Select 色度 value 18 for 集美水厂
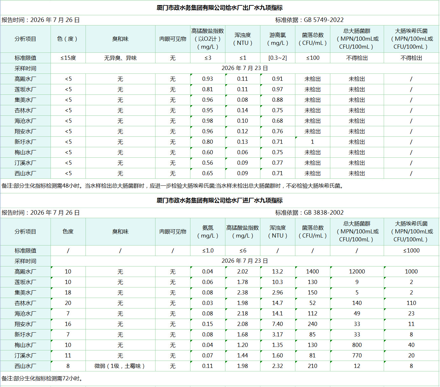Image resolution: width=440 pixels, height=387 pixels. 68,293
